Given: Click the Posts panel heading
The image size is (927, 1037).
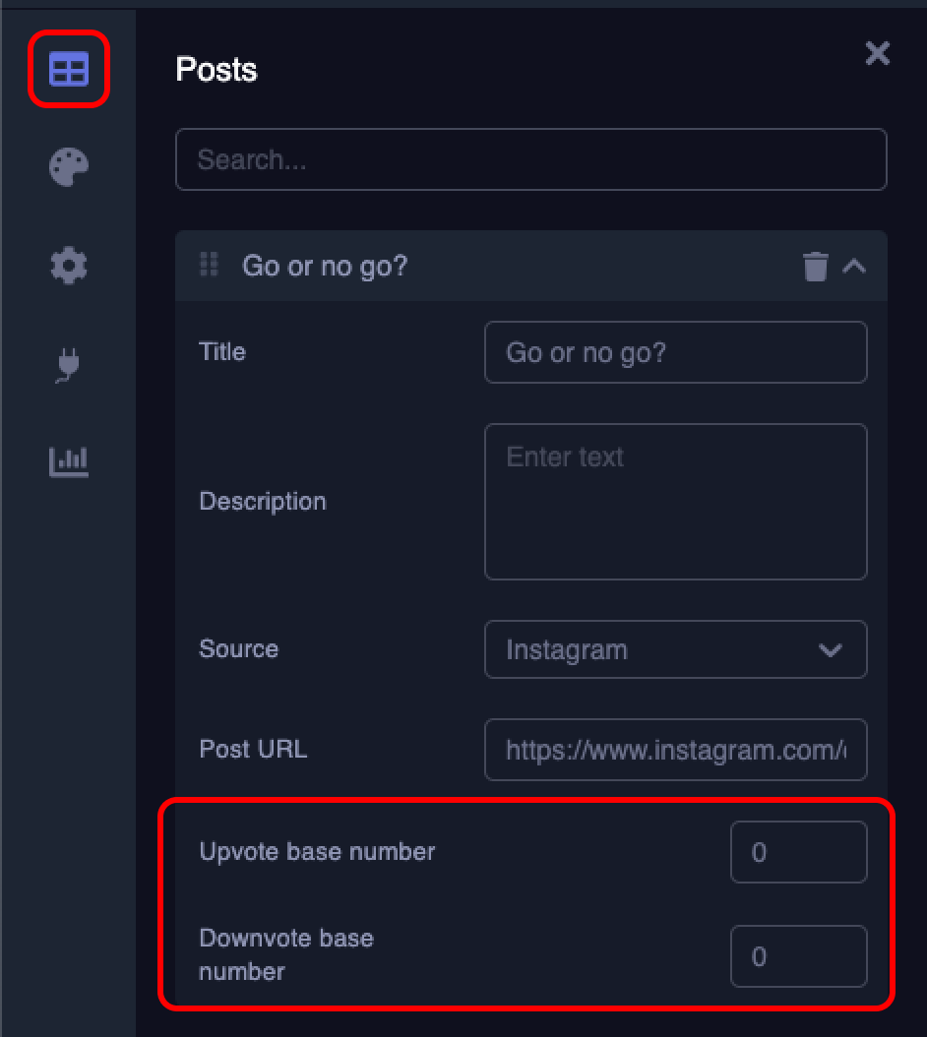Looking at the screenshot, I should 216,70.
